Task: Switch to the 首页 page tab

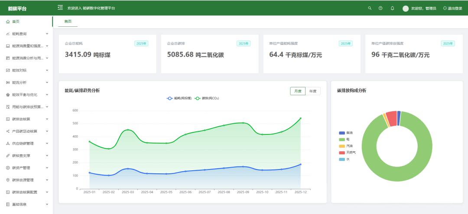Action: [x=68, y=22]
